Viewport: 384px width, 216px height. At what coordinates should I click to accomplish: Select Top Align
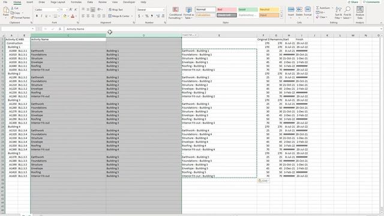coord(83,10)
